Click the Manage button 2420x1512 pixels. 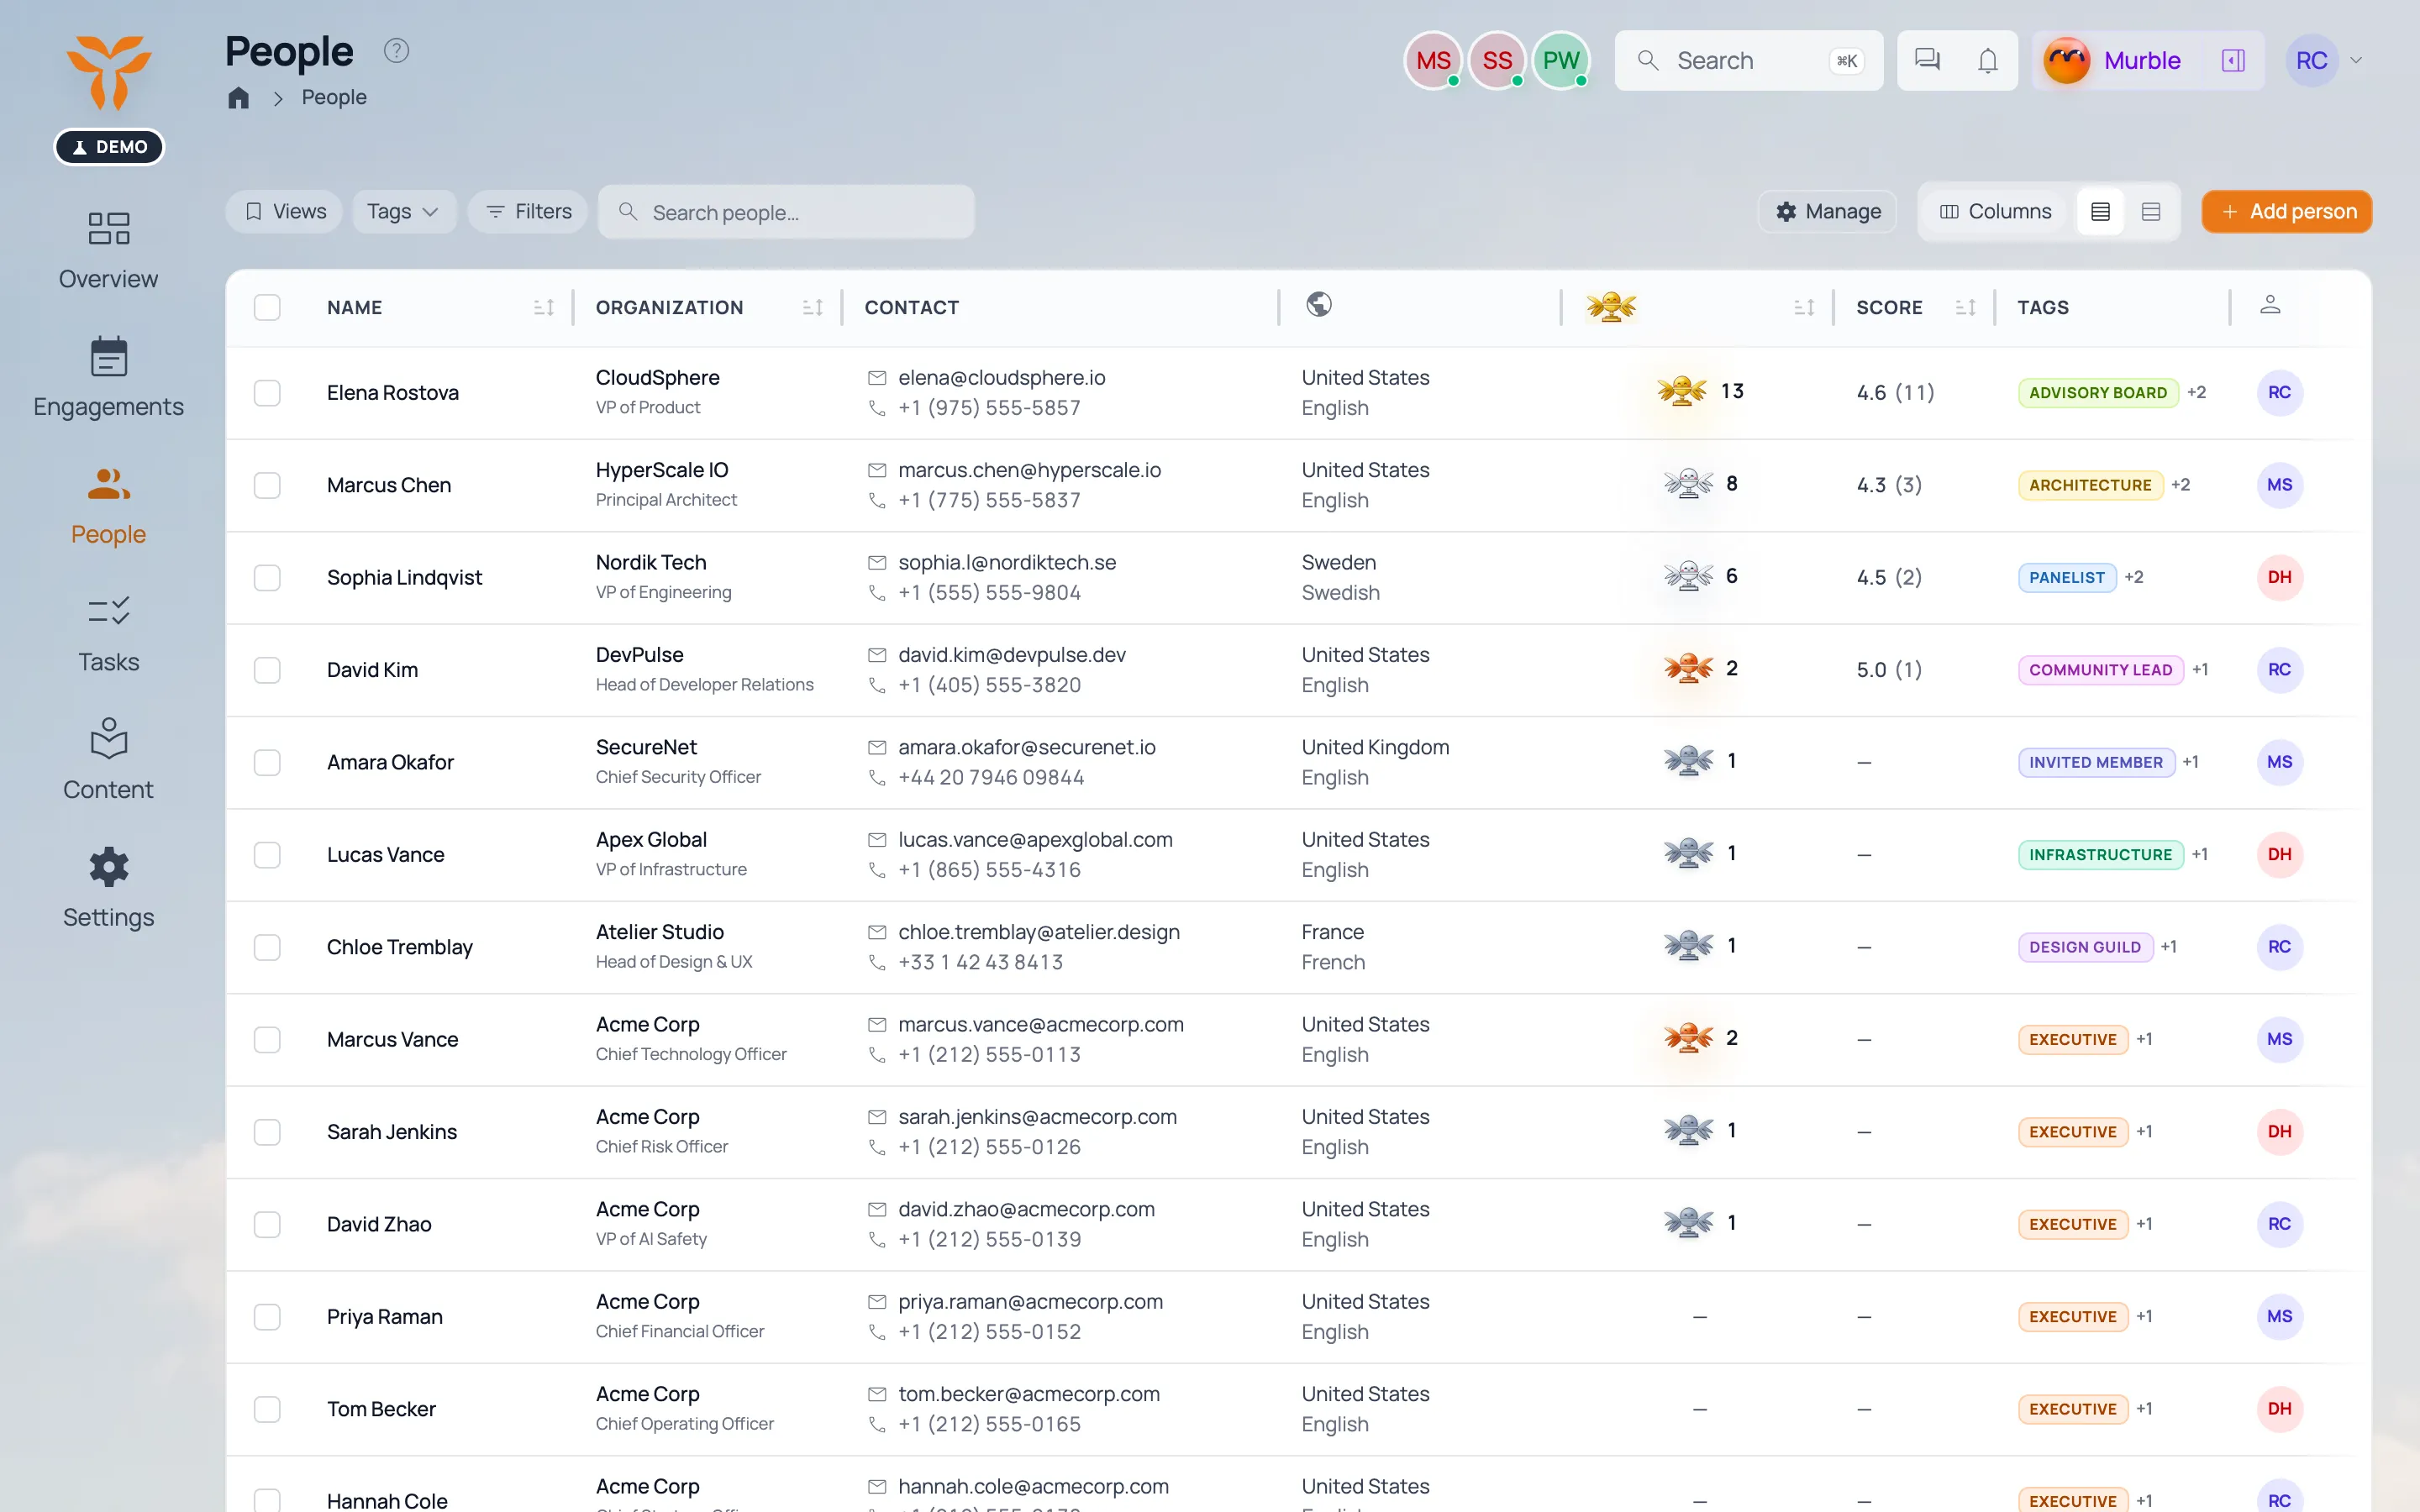click(x=1827, y=211)
